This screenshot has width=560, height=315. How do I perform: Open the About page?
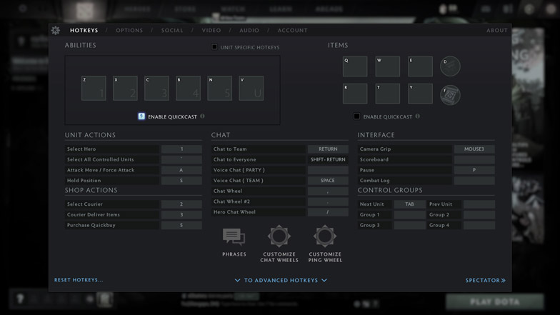497,30
